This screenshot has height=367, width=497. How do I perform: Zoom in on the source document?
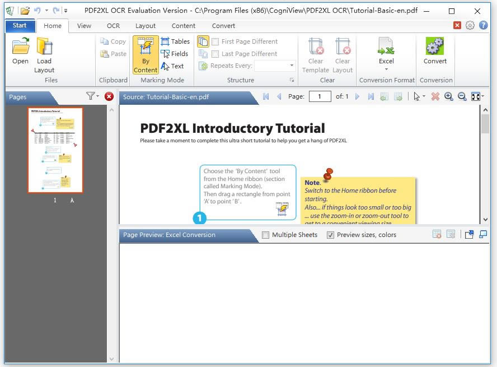pyautogui.click(x=448, y=96)
